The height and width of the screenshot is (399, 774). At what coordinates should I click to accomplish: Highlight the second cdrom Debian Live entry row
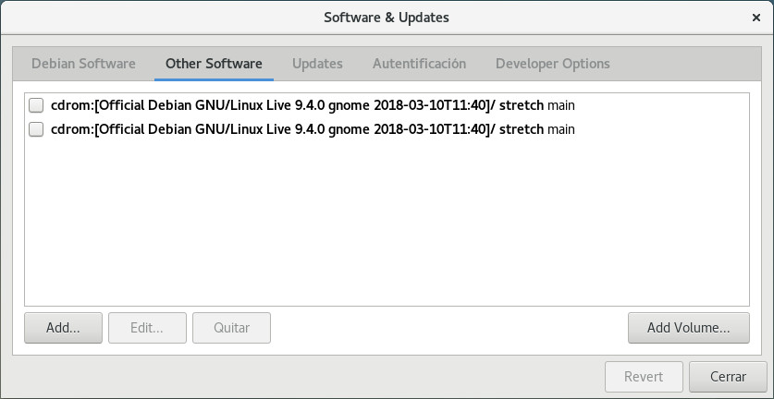coord(313,129)
